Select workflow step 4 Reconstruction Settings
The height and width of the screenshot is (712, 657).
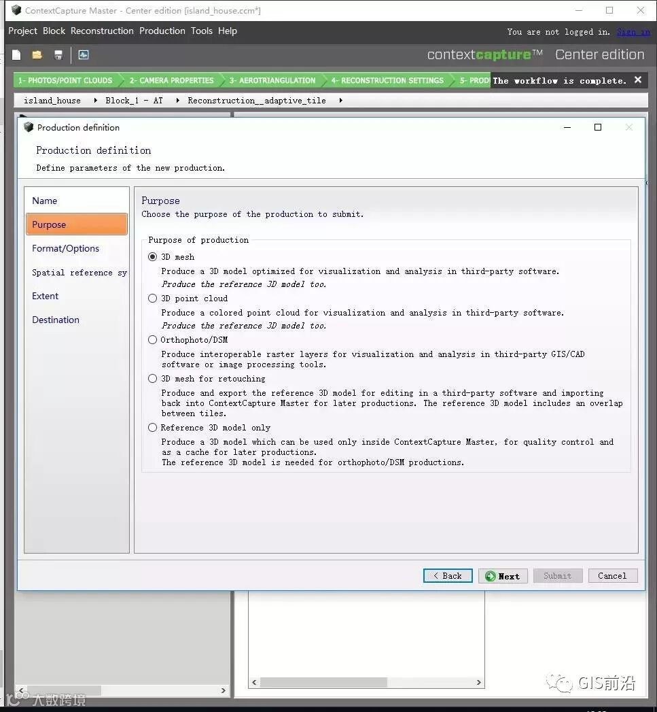coord(387,80)
